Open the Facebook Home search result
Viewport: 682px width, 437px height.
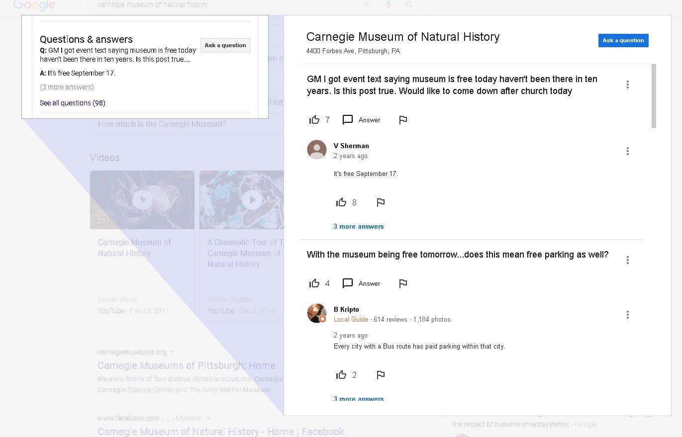point(221,432)
